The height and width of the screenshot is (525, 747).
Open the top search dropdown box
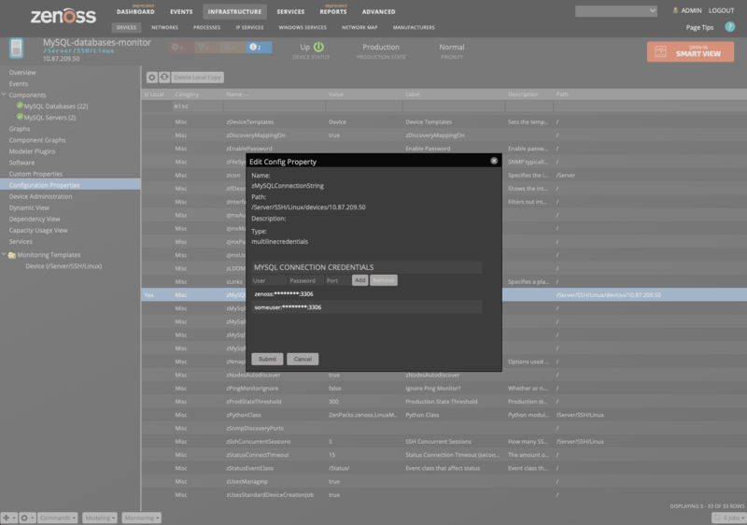[x=616, y=11]
